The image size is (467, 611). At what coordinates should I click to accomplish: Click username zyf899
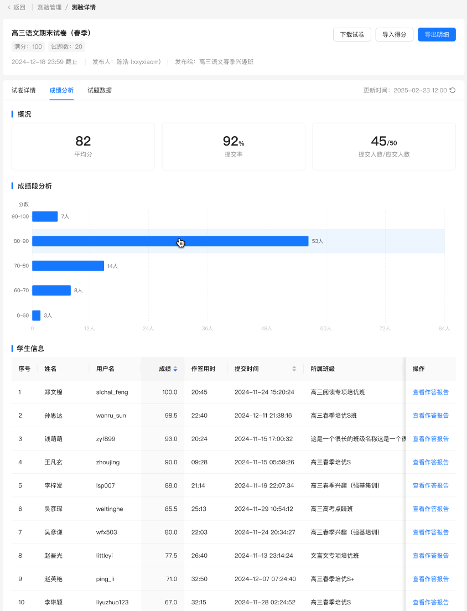pos(106,439)
